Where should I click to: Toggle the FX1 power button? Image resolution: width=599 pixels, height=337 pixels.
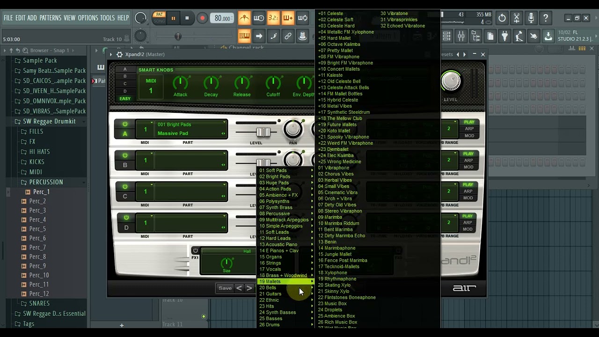tap(196, 250)
